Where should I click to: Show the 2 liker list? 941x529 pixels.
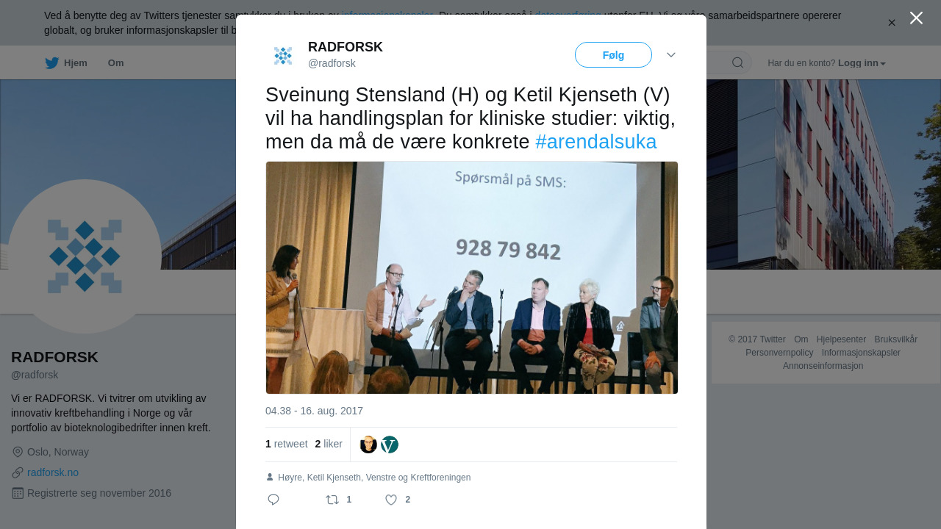pos(329,444)
